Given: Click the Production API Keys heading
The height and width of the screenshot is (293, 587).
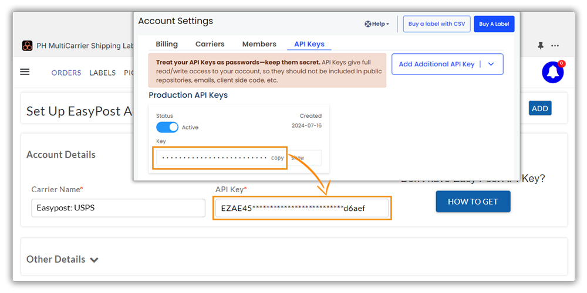Looking at the screenshot, I should (188, 96).
